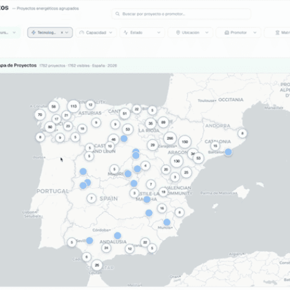Select the cluster marker labeled 29
290x290 pixels.
[153, 145]
